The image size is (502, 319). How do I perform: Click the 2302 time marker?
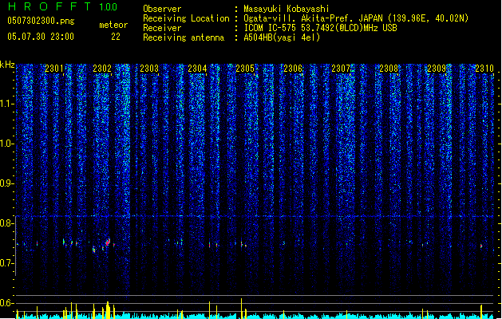[x=102, y=69]
